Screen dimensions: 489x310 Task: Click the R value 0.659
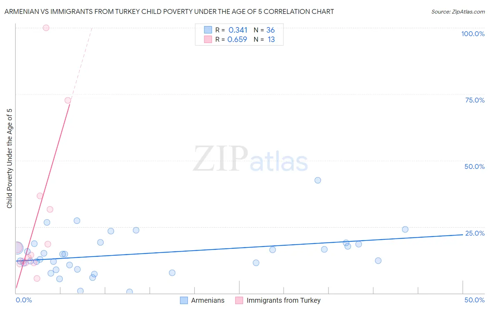pos(237,39)
